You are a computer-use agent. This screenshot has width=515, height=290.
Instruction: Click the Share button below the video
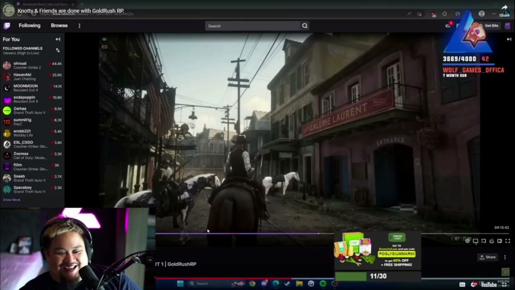(x=488, y=257)
